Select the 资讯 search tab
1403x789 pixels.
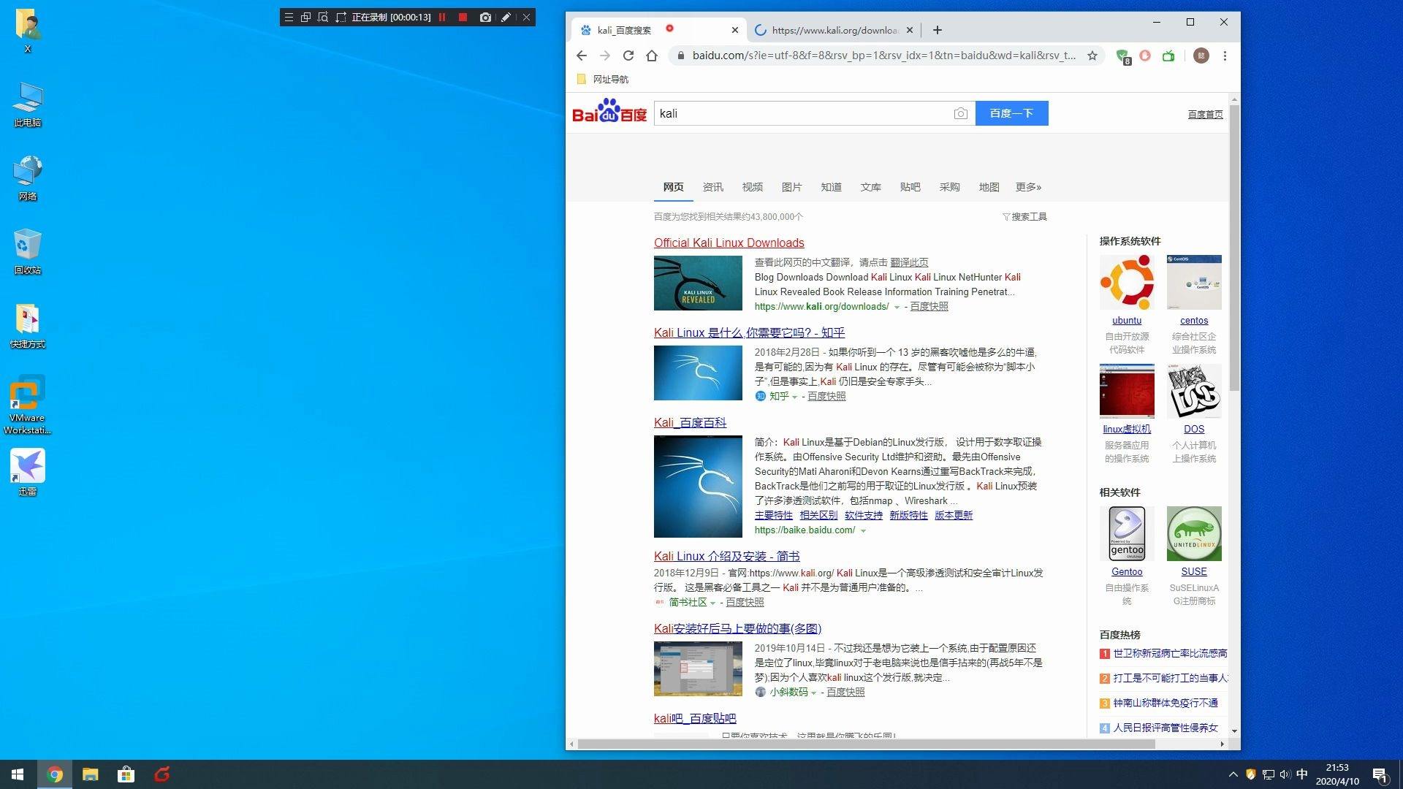click(712, 187)
